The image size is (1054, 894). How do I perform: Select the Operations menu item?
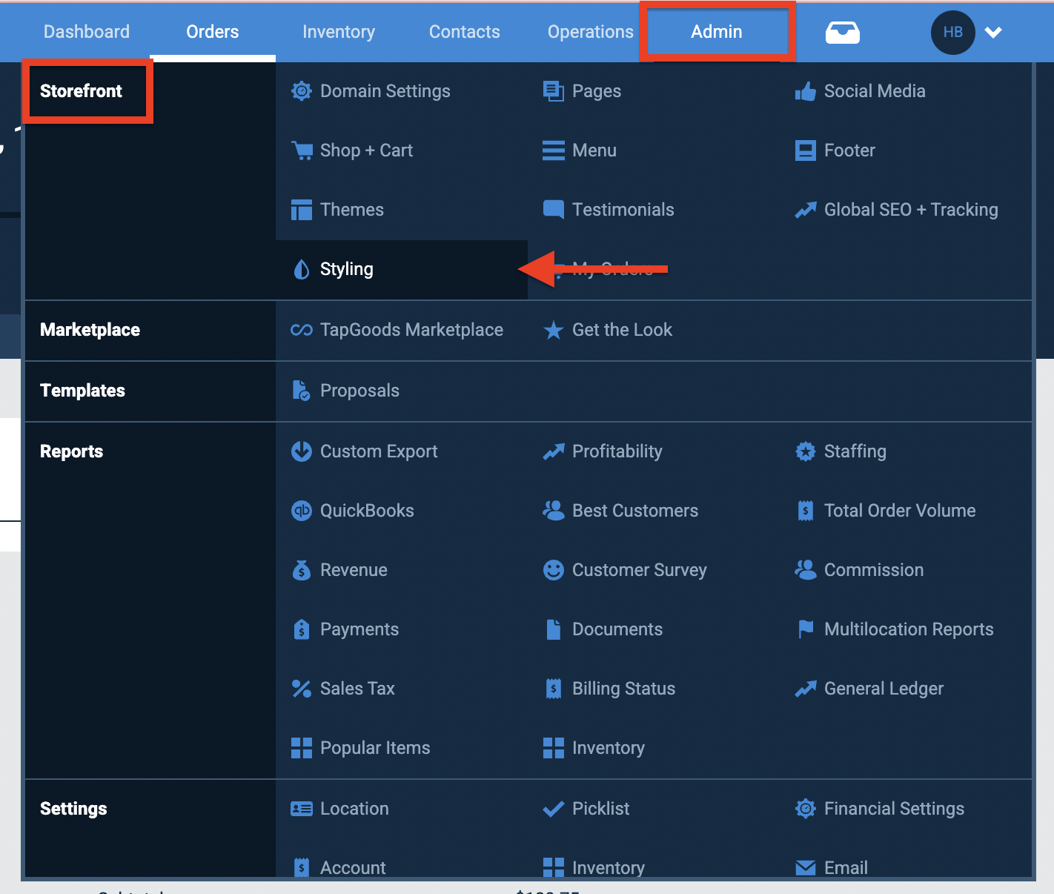(590, 32)
